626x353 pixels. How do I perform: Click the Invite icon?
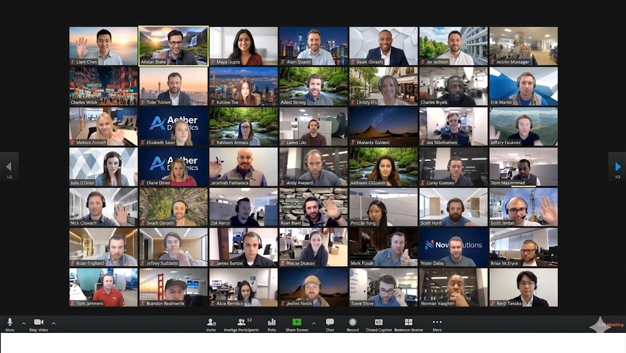[211, 322]
